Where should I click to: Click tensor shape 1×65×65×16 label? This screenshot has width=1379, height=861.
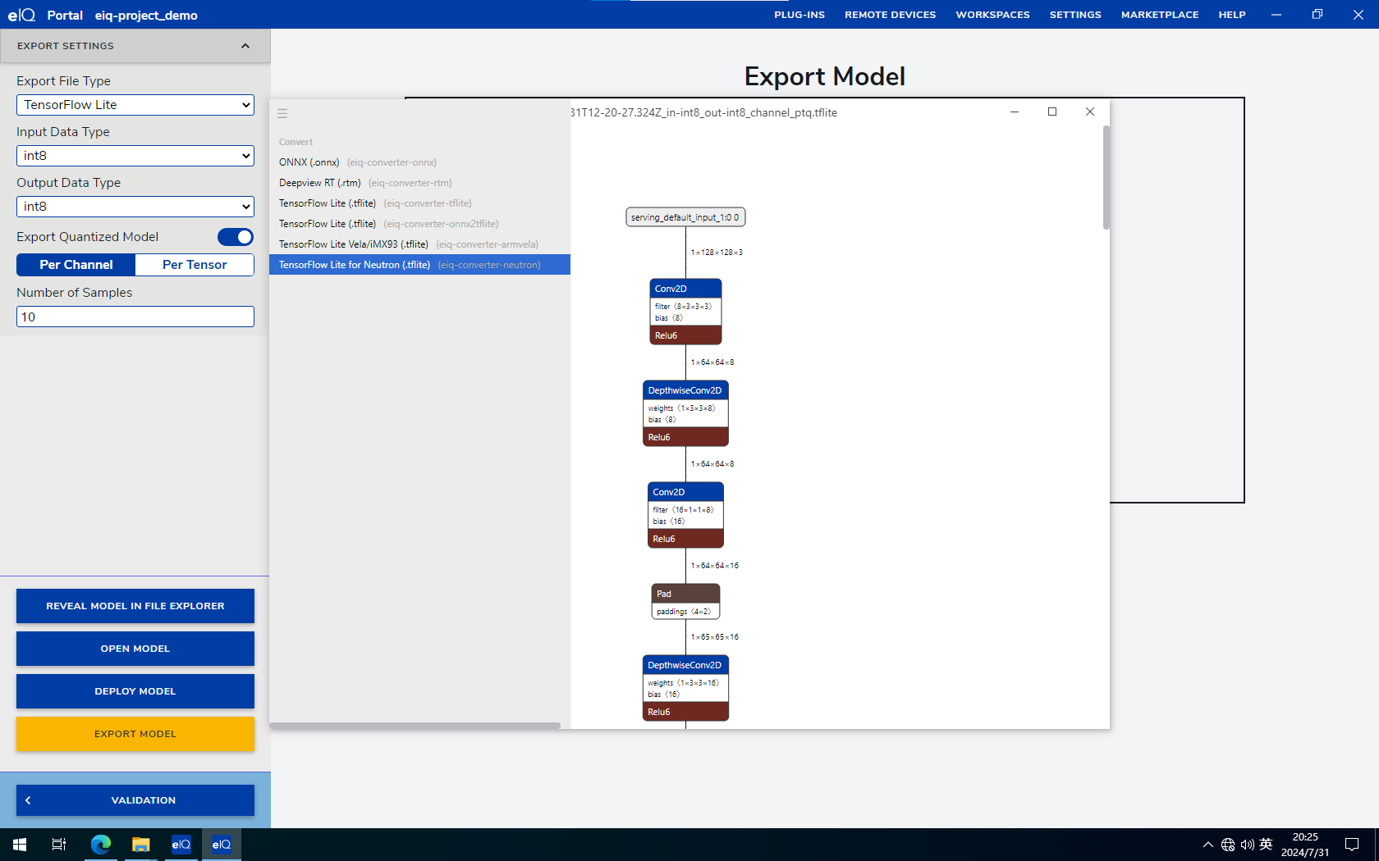click(x=715, y=637)
